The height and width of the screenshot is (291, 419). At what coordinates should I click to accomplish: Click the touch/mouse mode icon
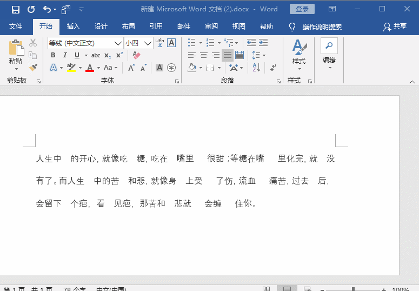coord(66,10)
